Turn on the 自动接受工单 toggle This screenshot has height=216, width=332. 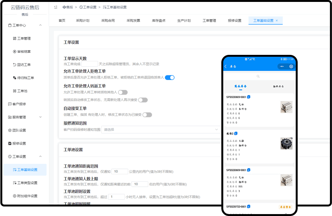click(147, 115)
